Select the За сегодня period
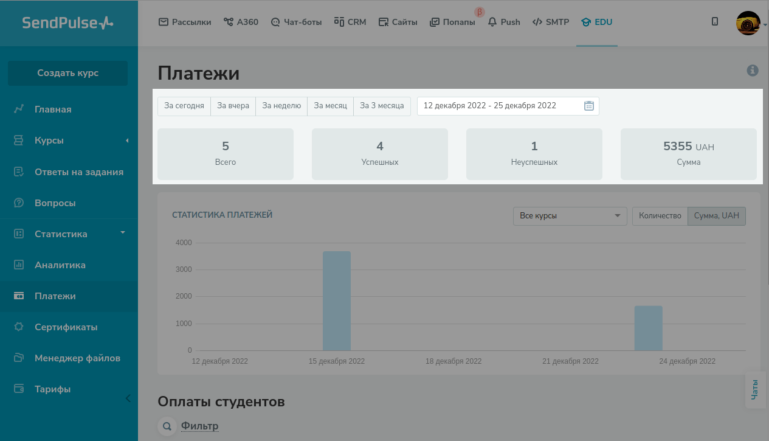The image size is (769, 441). click(x=184, y=106)
